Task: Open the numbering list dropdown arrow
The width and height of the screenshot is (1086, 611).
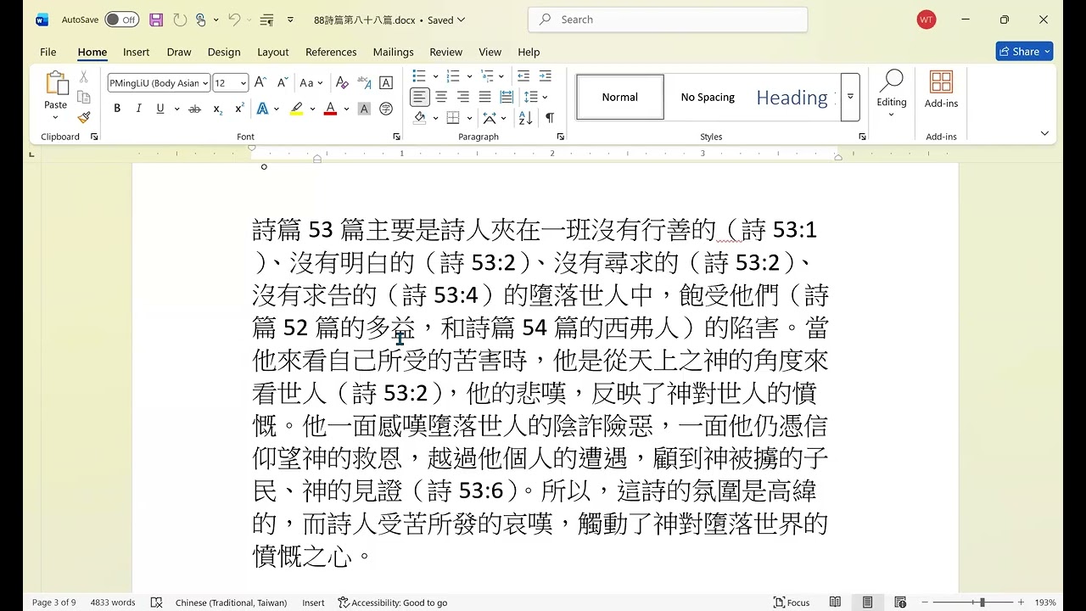Action: (x=469, y=76)
